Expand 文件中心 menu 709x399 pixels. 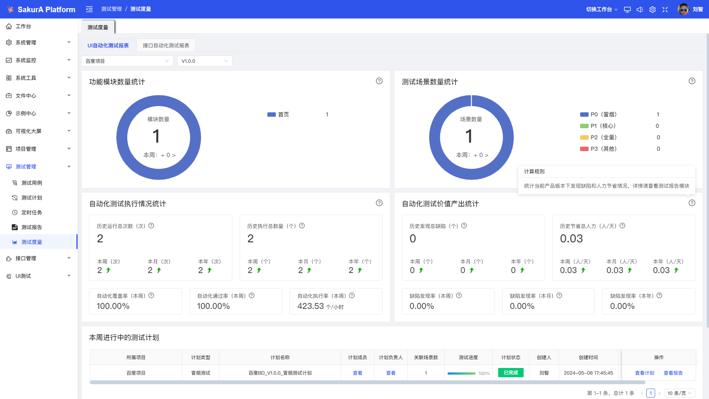point(39,96)
